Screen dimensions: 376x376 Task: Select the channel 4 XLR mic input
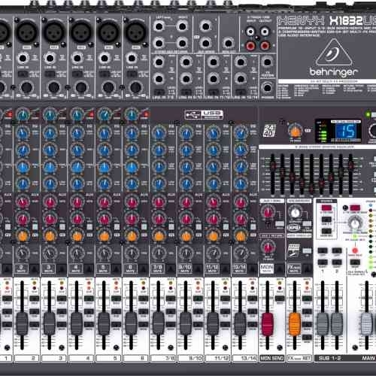click(x=81, y=32)
